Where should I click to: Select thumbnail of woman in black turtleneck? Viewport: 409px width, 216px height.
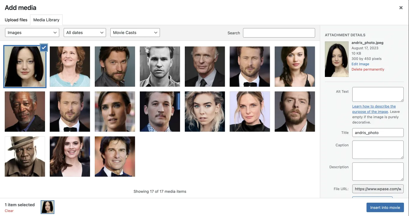pos(250,112)
